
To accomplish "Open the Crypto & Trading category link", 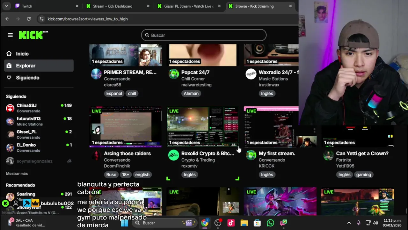I will coord(198,160).
